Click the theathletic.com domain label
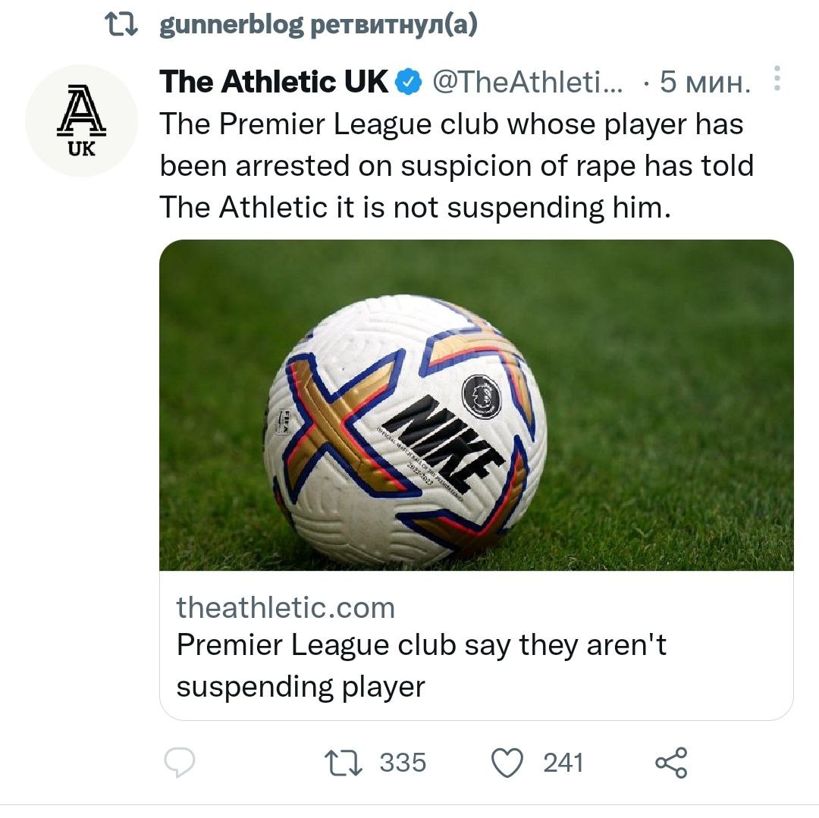Screen dimensions: 819x818 click(286, 607)
